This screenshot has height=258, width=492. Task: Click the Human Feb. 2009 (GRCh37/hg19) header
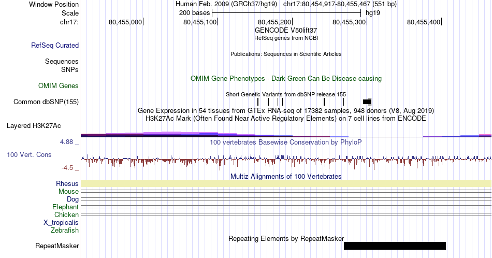(226, 4)
